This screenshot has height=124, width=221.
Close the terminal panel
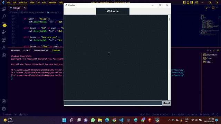click(x=218, y=50)
